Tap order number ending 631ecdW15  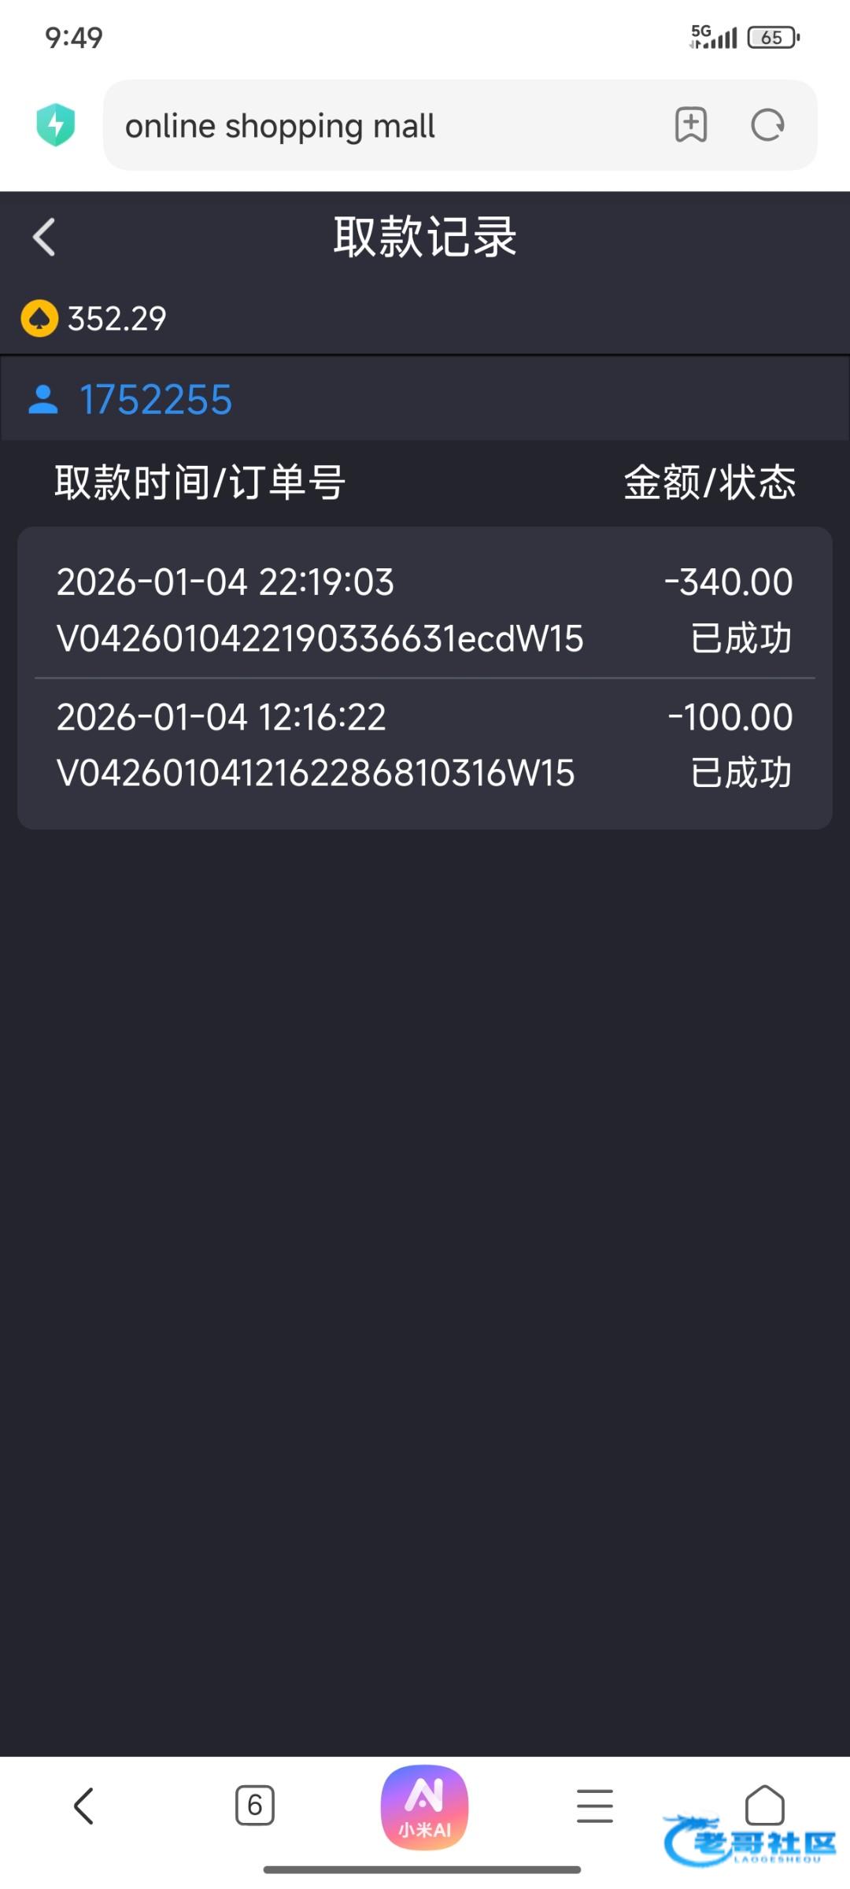[x=320, y=639]
